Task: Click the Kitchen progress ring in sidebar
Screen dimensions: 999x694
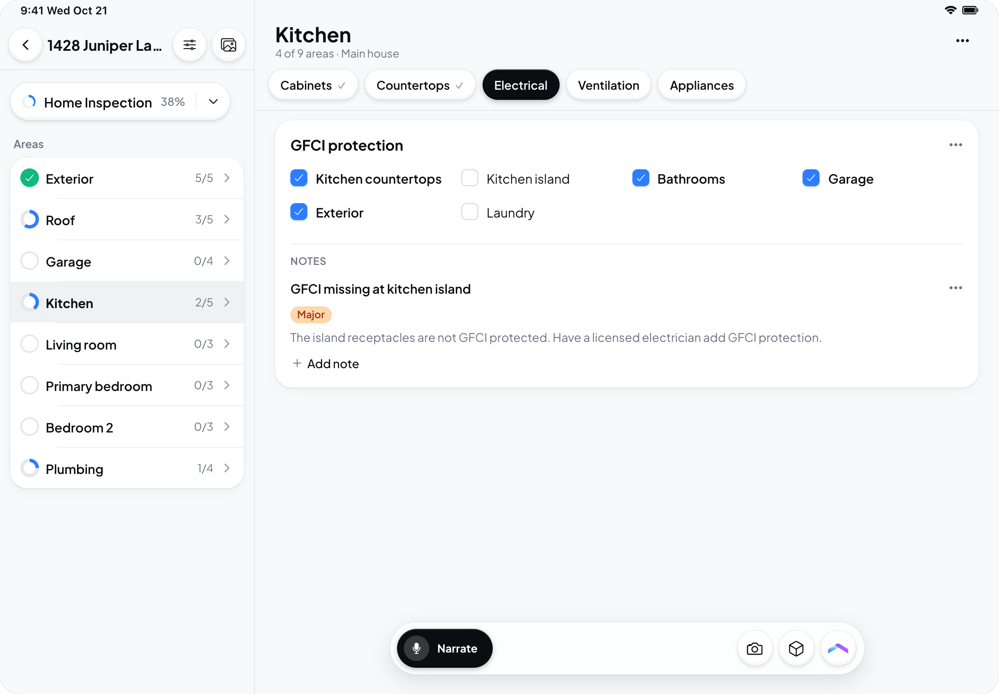Action: (30, 303)
